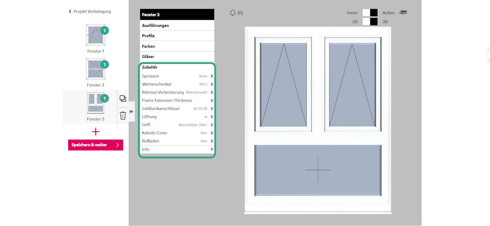This screenshot has height=226, width=490.
Task: Click the quantity badge on Fenster 2
Action: 105,64
